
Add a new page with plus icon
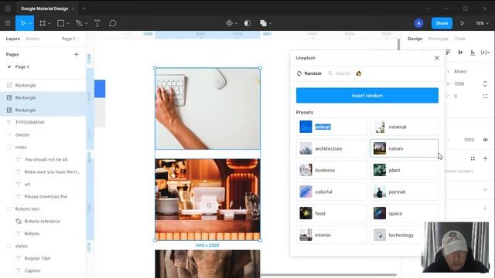[x=77, y=54]
